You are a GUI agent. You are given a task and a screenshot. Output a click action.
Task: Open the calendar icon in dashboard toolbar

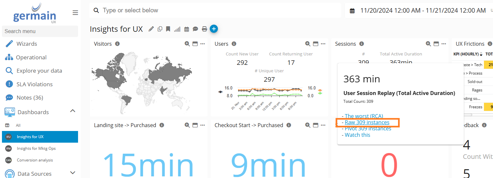pos(187,29)
